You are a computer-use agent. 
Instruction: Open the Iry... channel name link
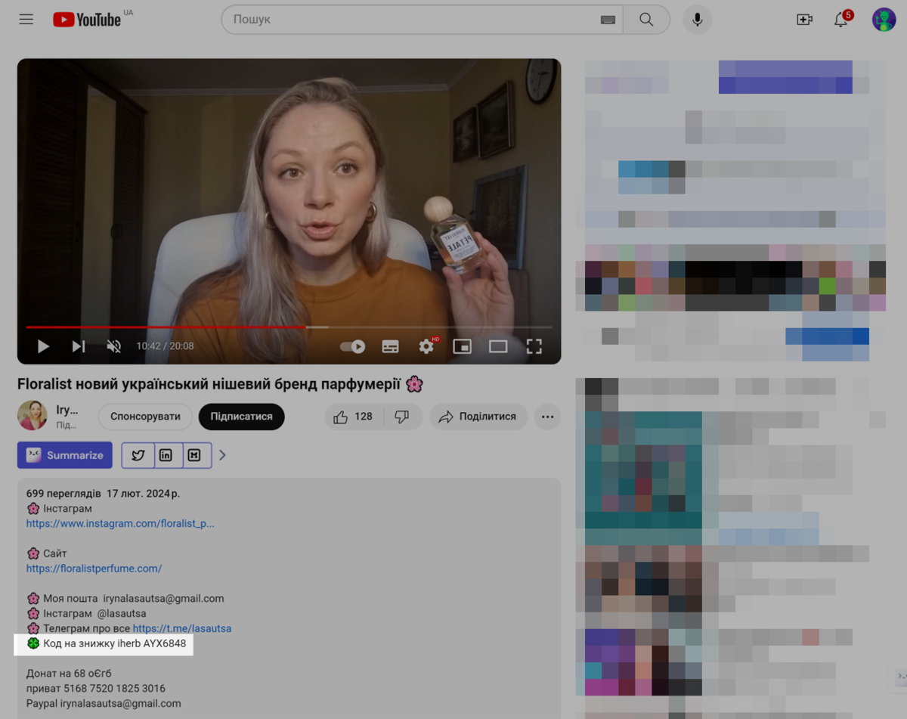[x=67, y=410]
